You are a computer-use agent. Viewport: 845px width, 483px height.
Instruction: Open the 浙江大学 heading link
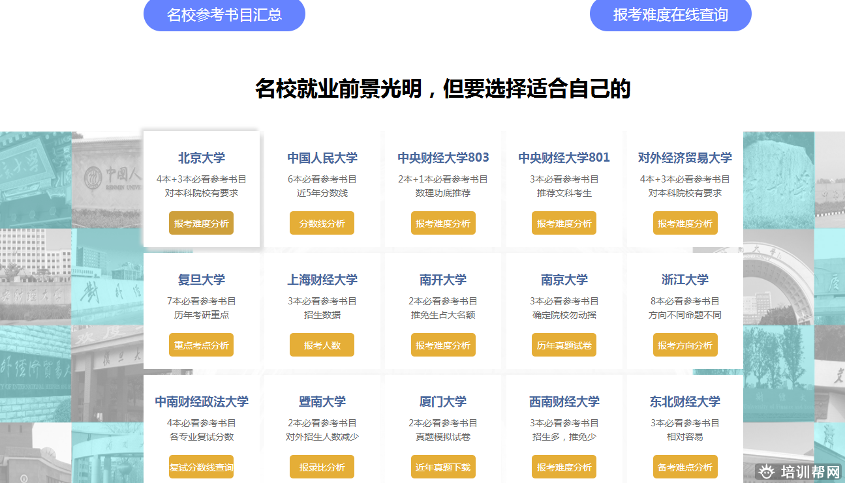(685, 280)
